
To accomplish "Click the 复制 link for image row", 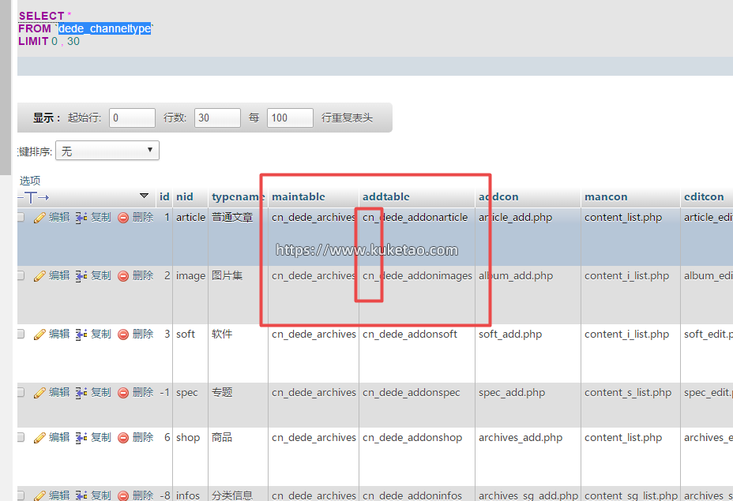I will click(101, 275).
